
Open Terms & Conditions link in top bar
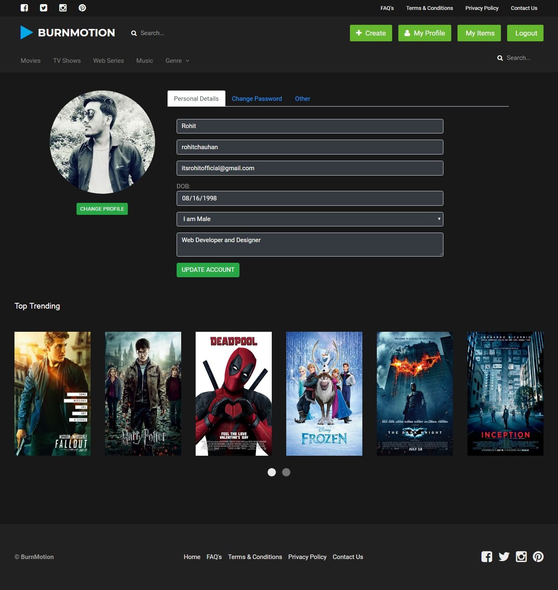429,8
